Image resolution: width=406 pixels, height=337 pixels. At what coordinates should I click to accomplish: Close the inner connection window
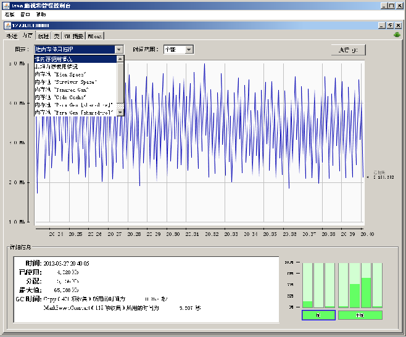pyautogui.click(x=399, y=25)
